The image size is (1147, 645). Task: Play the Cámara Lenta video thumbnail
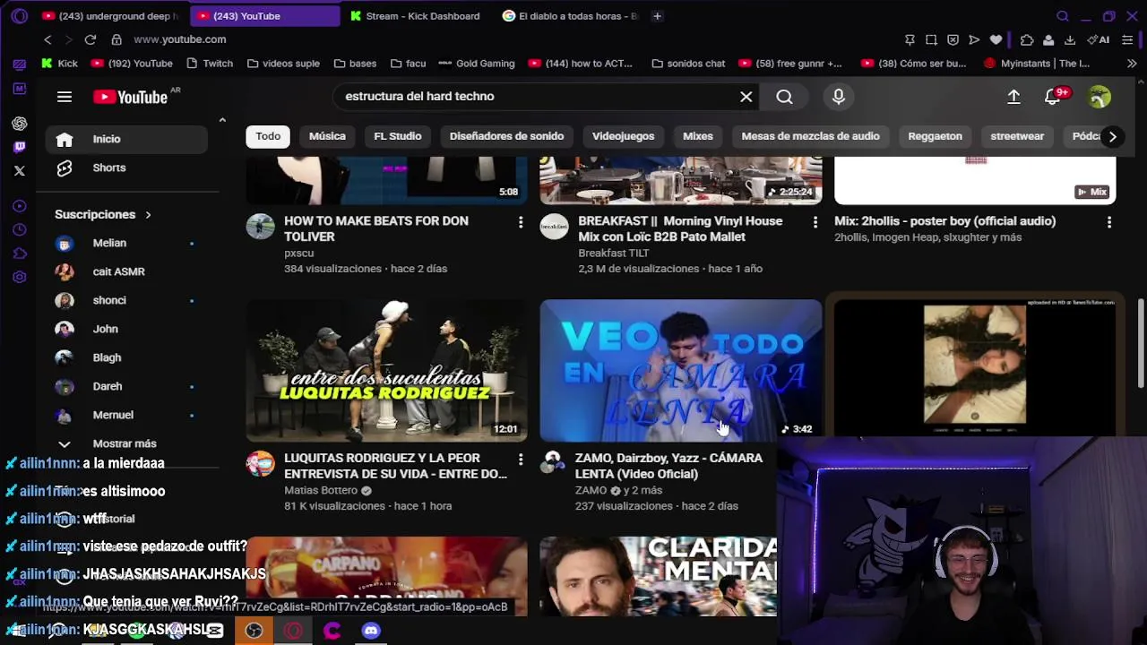tap(680, 371)
